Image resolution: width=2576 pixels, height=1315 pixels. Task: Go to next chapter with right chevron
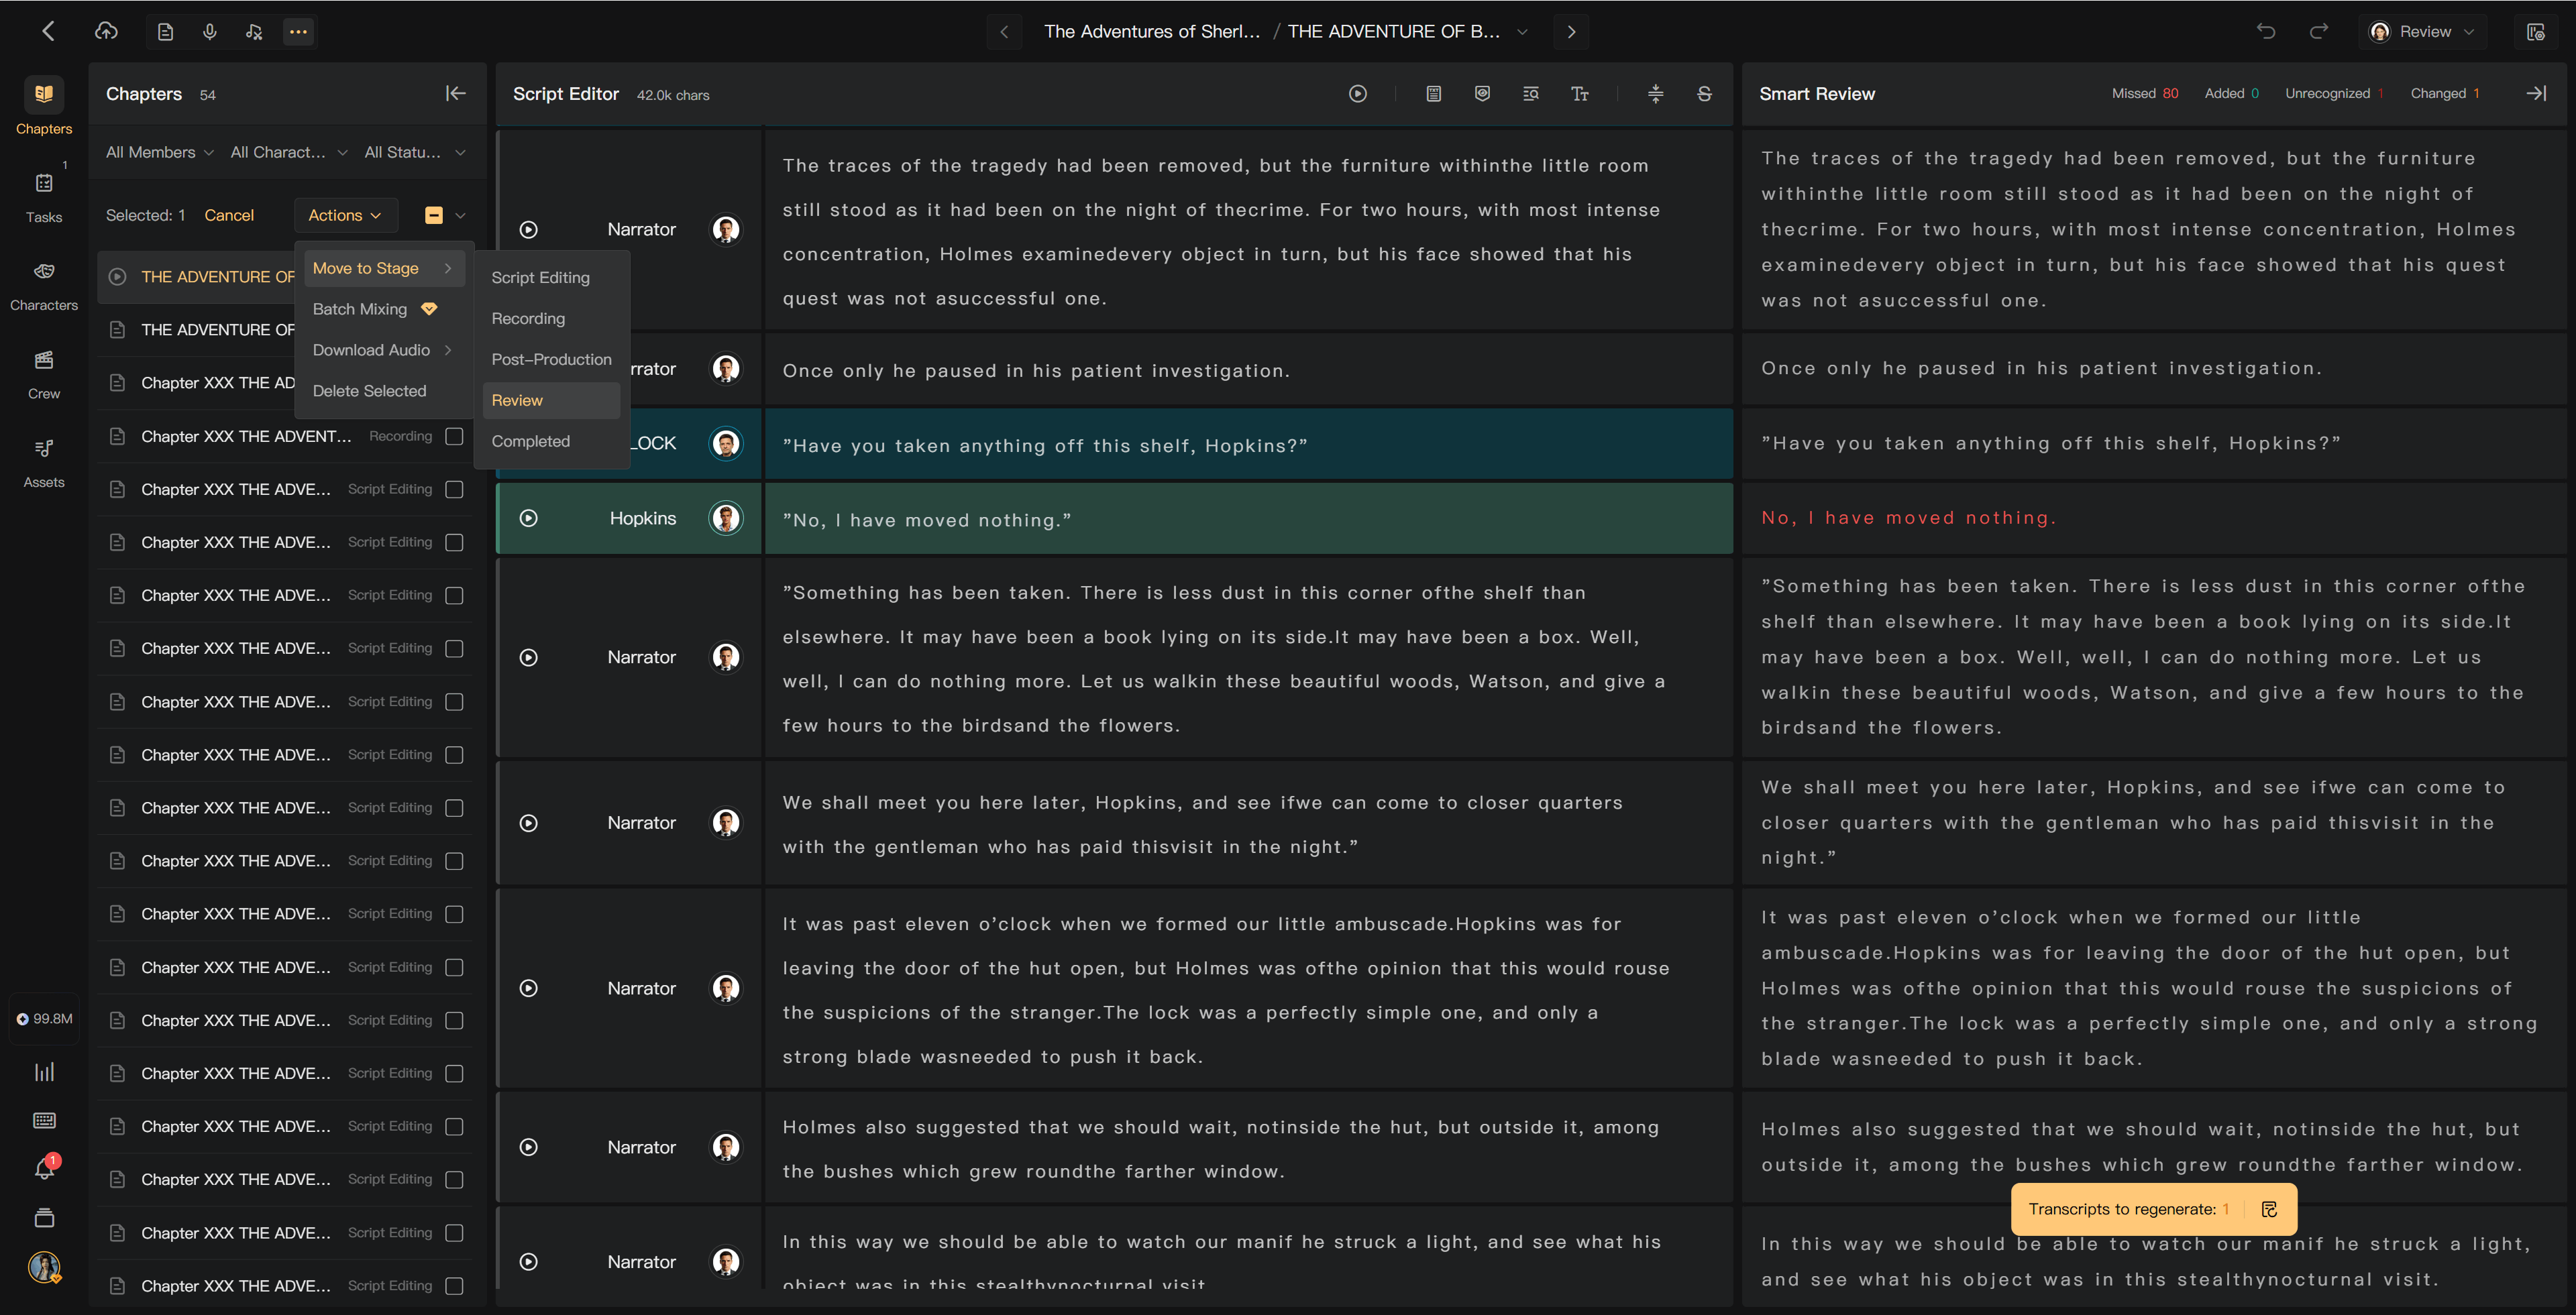click(1571, 32)
